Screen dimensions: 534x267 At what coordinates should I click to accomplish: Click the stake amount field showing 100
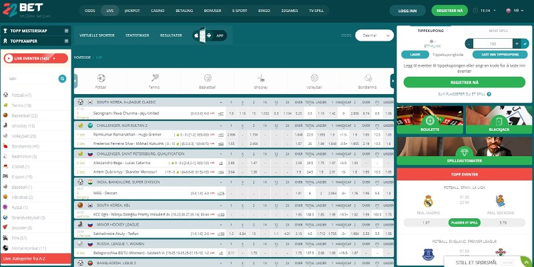point(493,43)
